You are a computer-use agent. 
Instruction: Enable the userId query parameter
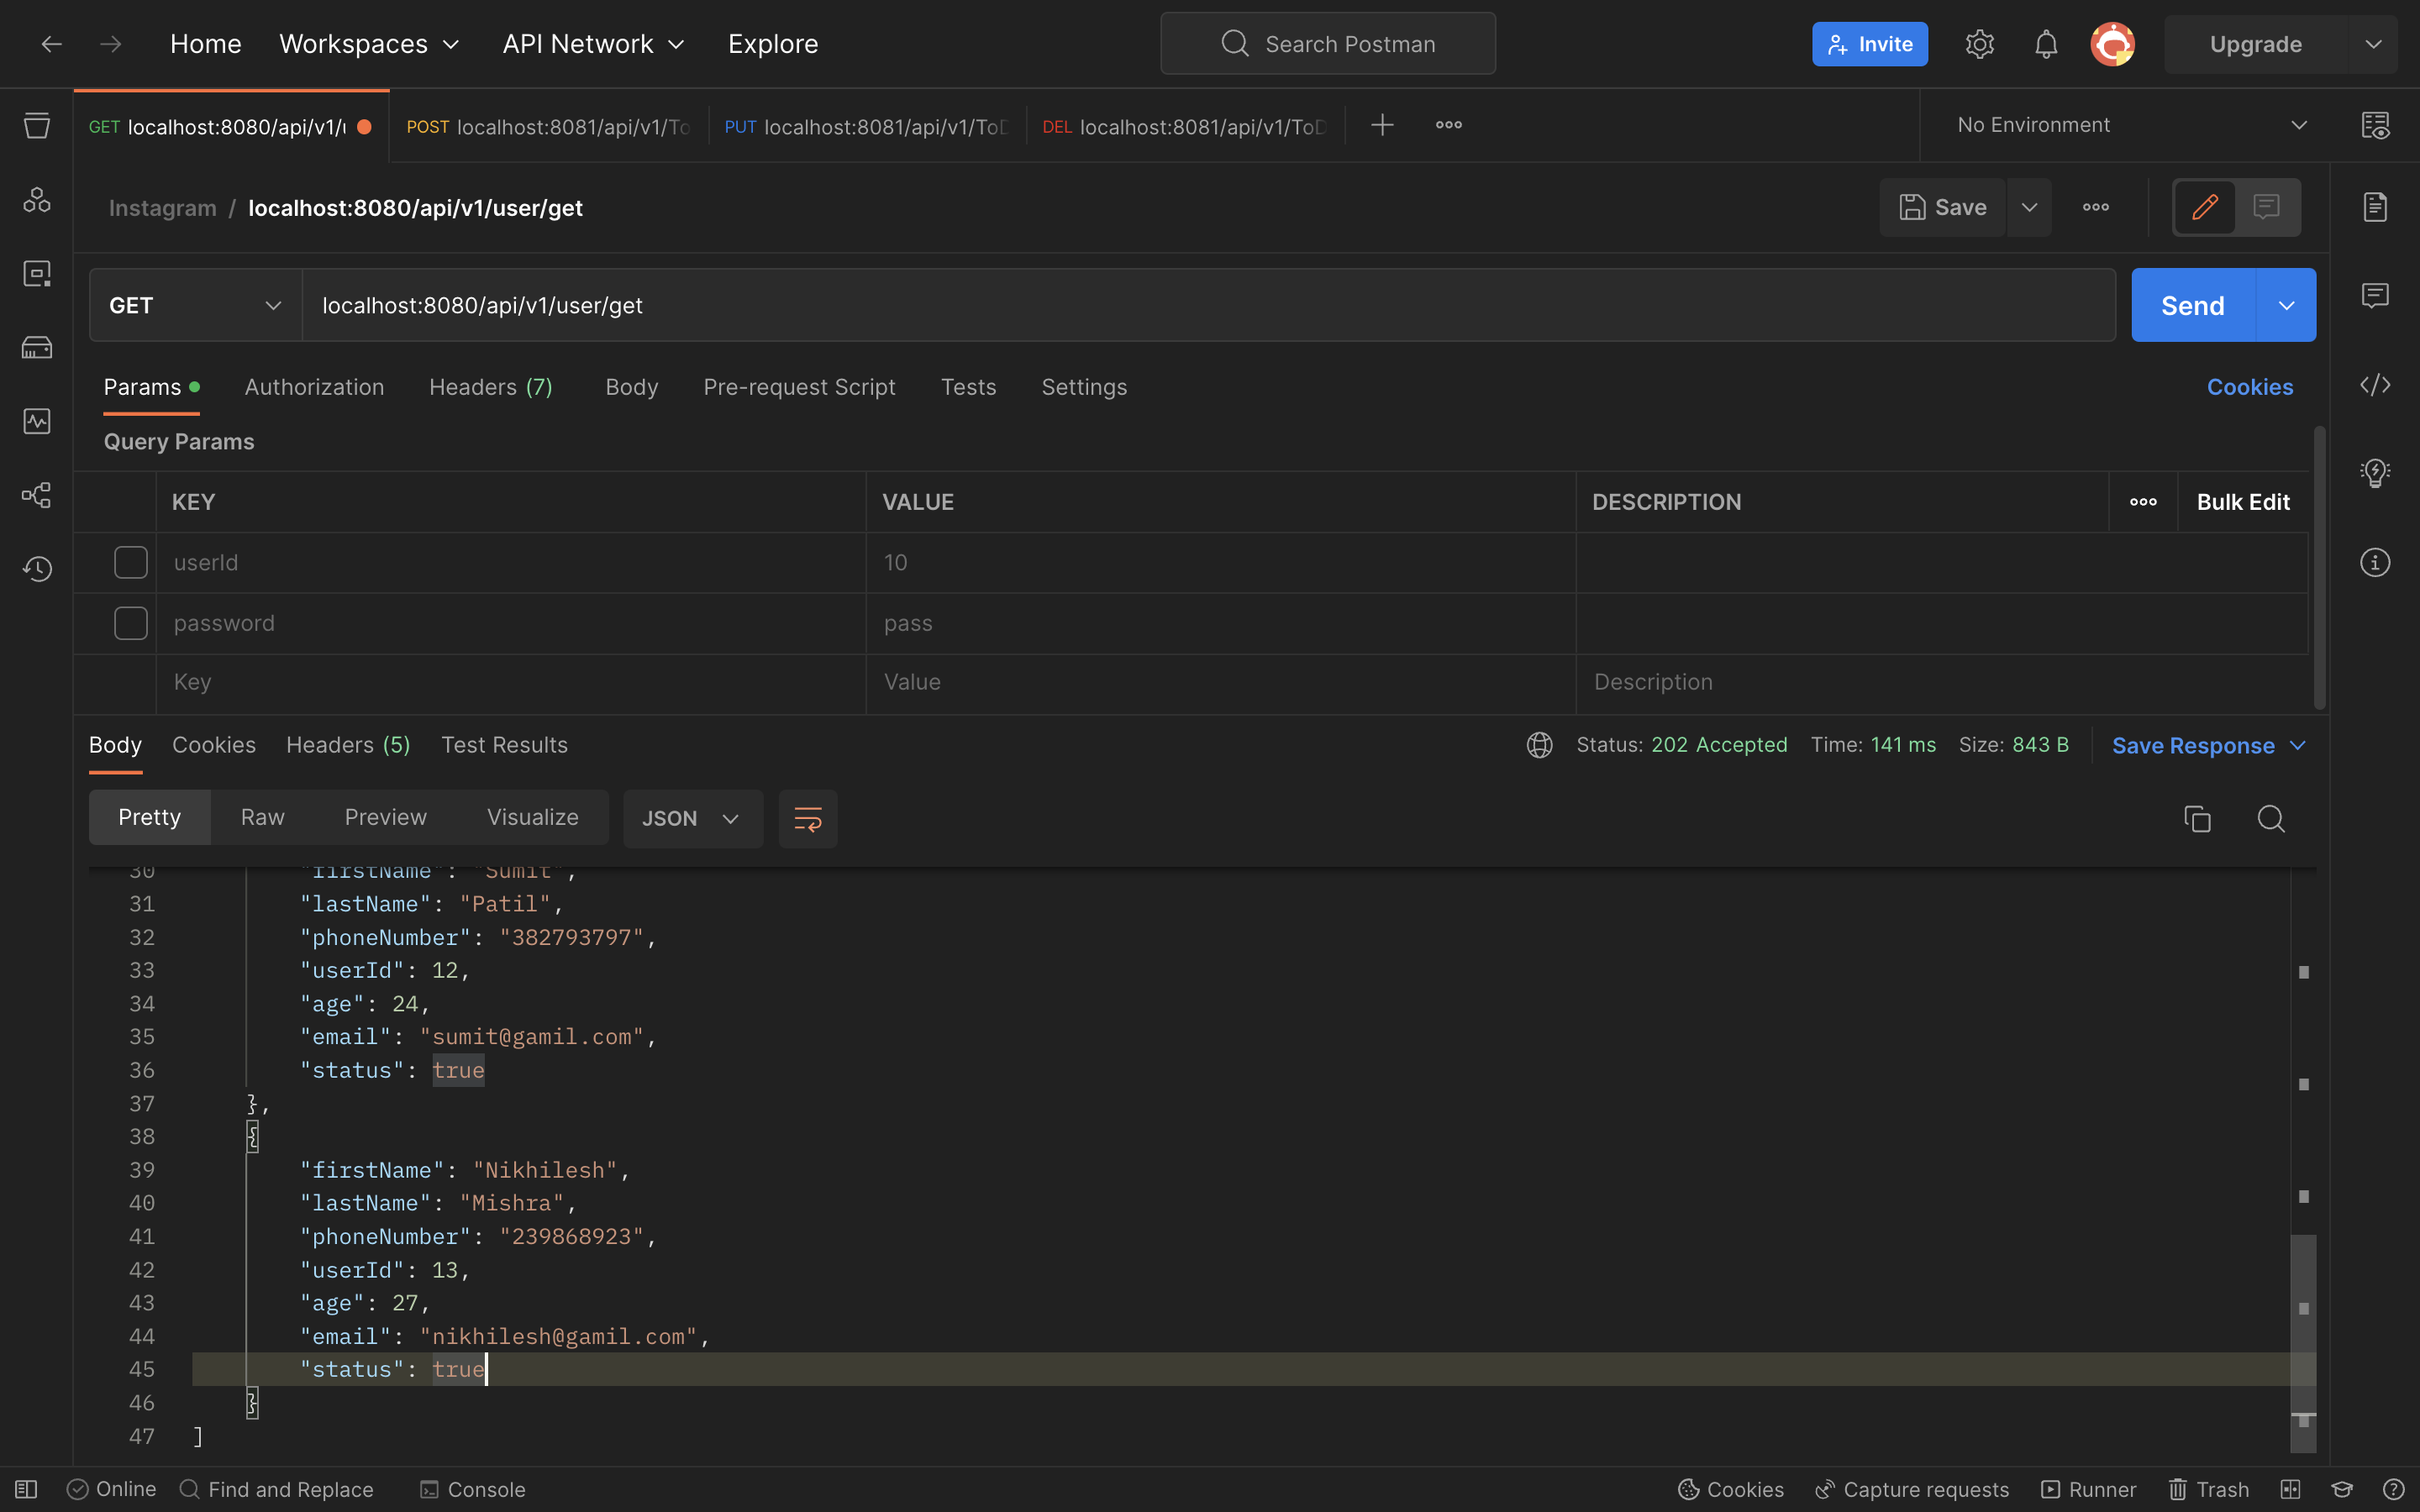[x=130, y=562]
